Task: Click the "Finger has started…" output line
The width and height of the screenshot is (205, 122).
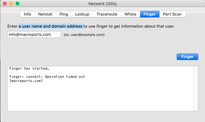Action: (x=29, y=68)
